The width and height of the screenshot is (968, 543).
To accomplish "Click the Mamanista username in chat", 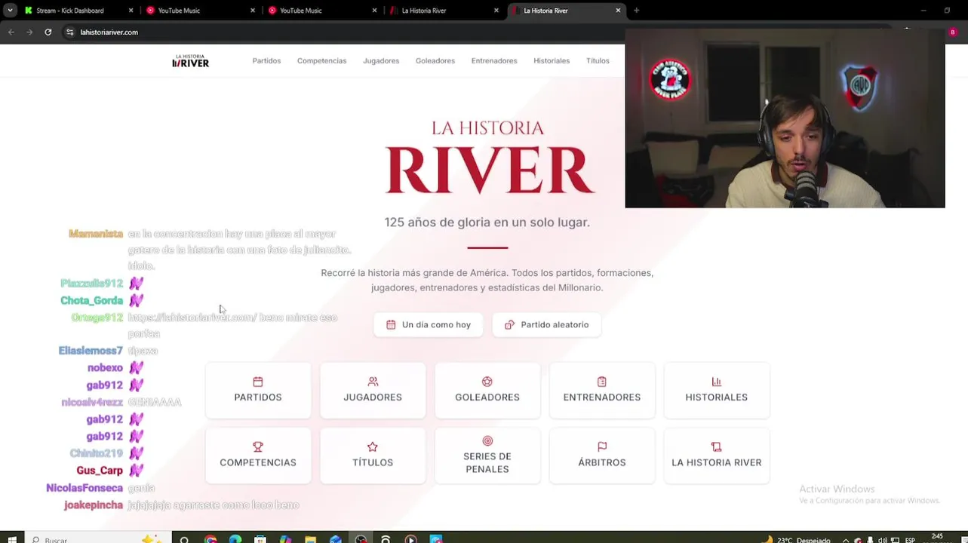I will [96, 234].
